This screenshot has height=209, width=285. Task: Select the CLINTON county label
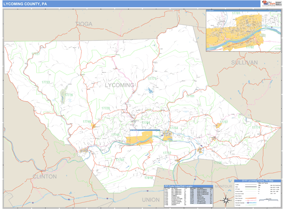click(x=45, y=177)
